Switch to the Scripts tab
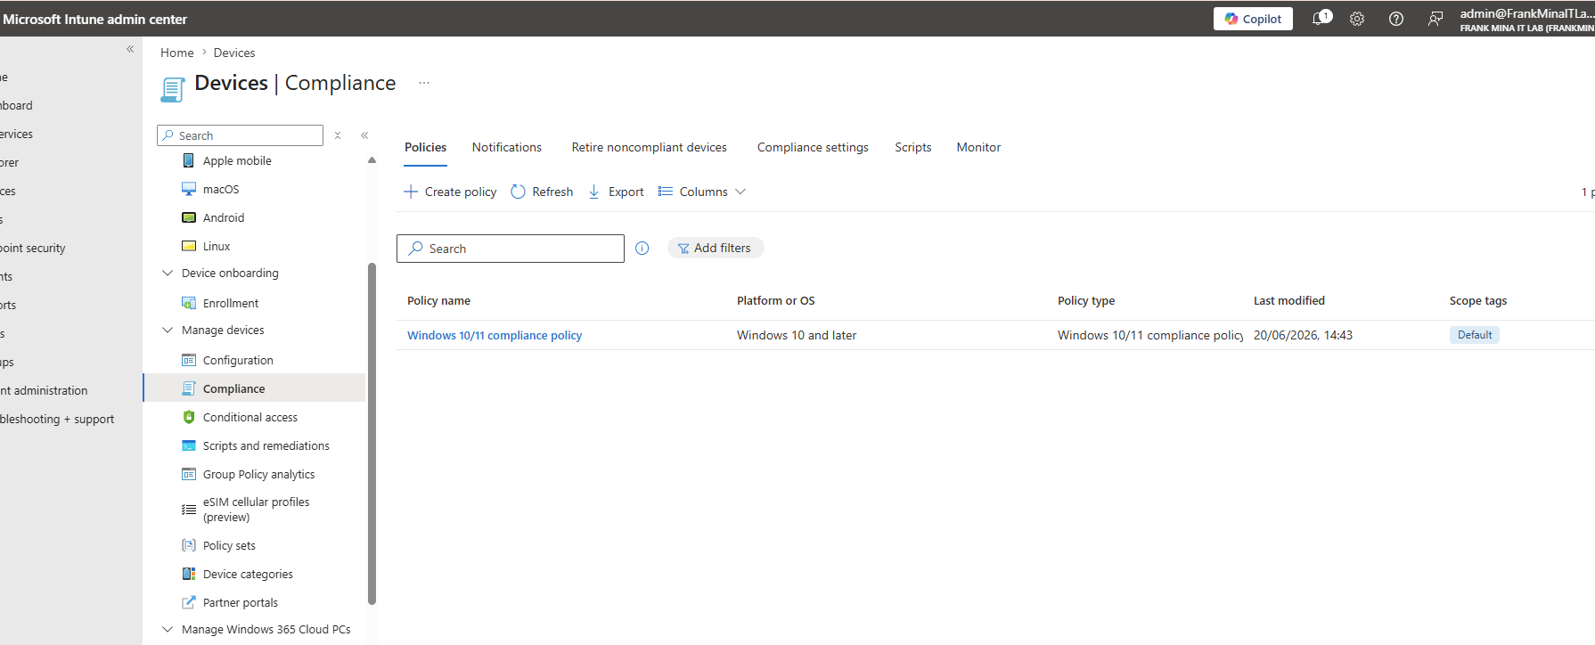The image size is (1595, 645). click(x=913, y=147)
